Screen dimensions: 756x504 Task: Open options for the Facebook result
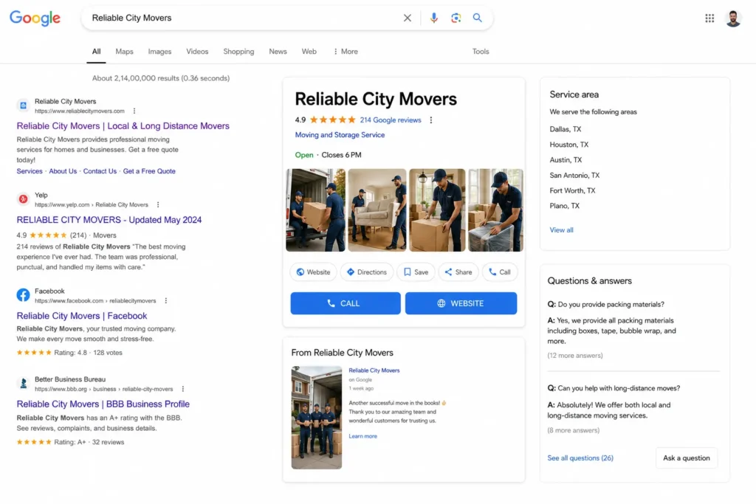pyautogui.click(x=166, y=300)
